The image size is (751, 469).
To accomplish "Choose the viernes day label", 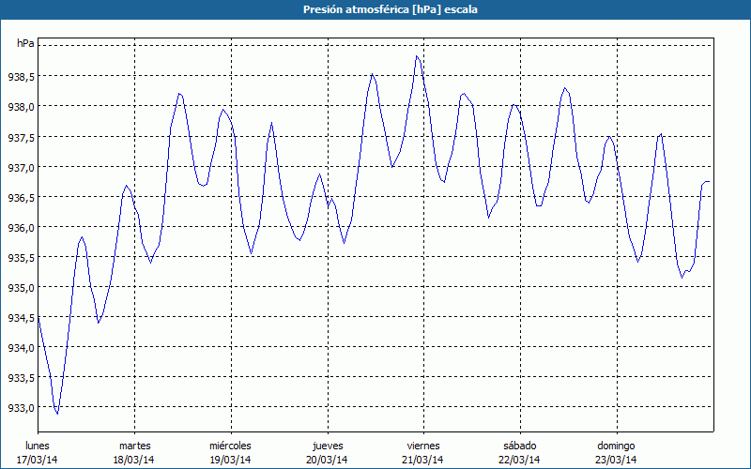I will coord(422,446).
